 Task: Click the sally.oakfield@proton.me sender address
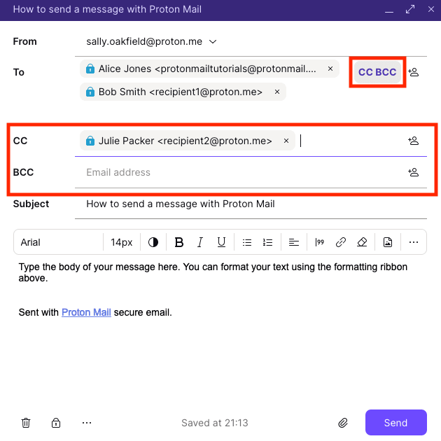coord(144,41)
